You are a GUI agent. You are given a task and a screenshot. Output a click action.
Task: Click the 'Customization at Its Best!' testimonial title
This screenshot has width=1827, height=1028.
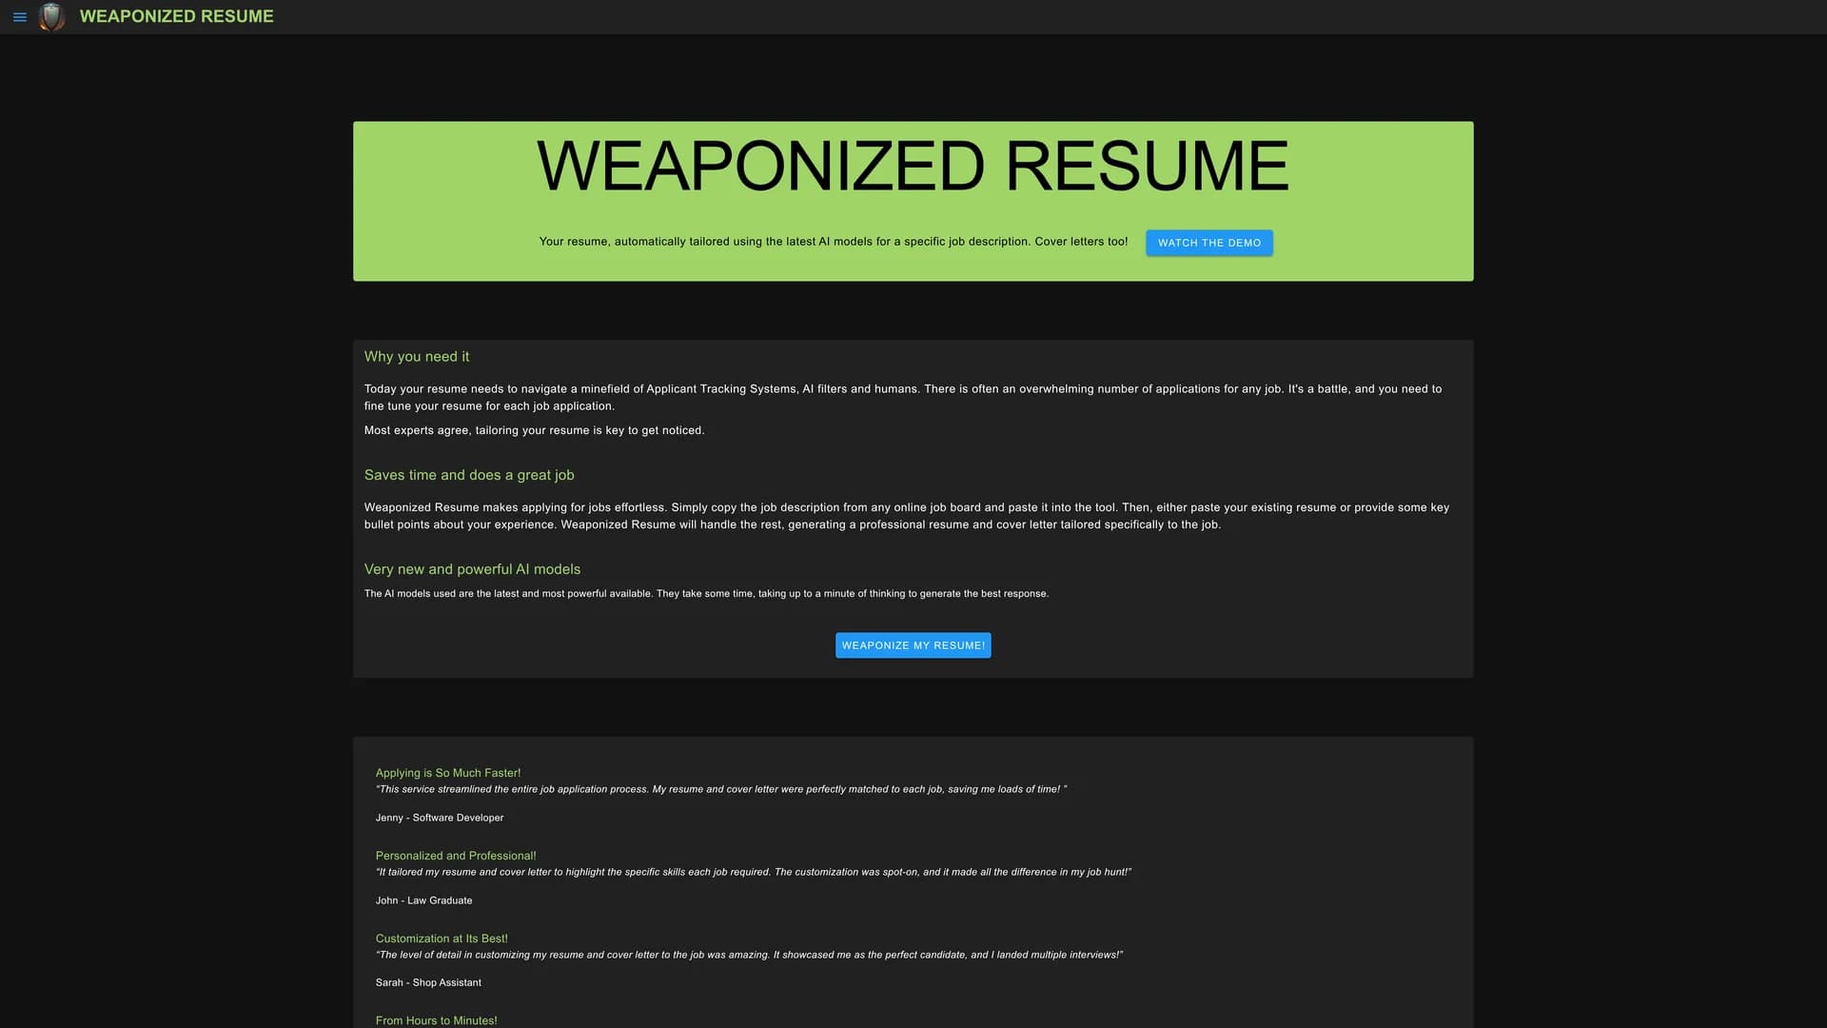(x=442, y=939)
